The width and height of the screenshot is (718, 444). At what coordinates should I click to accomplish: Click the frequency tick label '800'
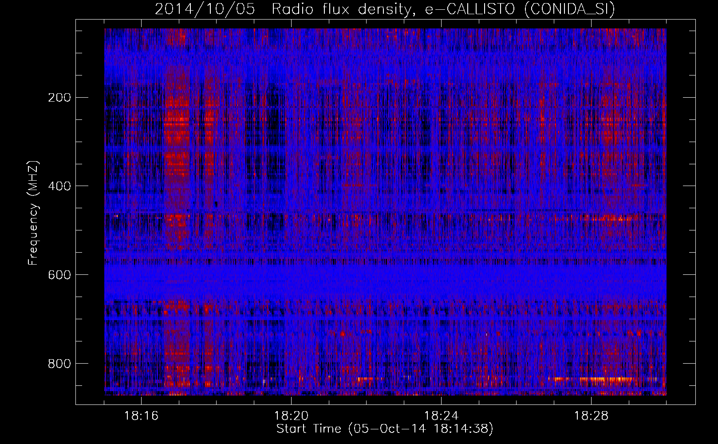pos(59,364)
